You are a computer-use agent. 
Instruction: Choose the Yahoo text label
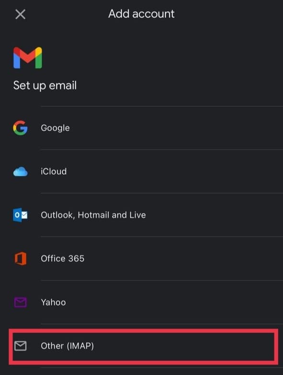click(53, 302)
